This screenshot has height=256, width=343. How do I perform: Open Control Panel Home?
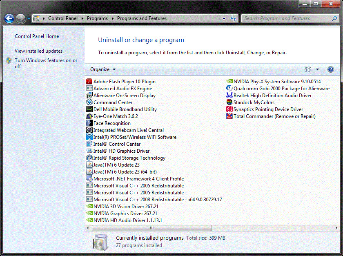tap(37, 36)
